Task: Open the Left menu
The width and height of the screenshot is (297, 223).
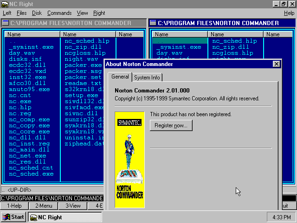Action: pyautogui.click(x=7, y=13)
